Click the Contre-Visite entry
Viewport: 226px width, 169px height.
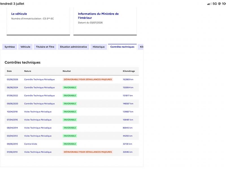[31, 144]
